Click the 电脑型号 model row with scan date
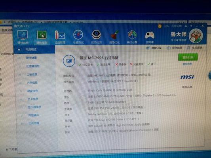Image resolution: width=211 pixels, height=158 pixels. tap(107, 75)
